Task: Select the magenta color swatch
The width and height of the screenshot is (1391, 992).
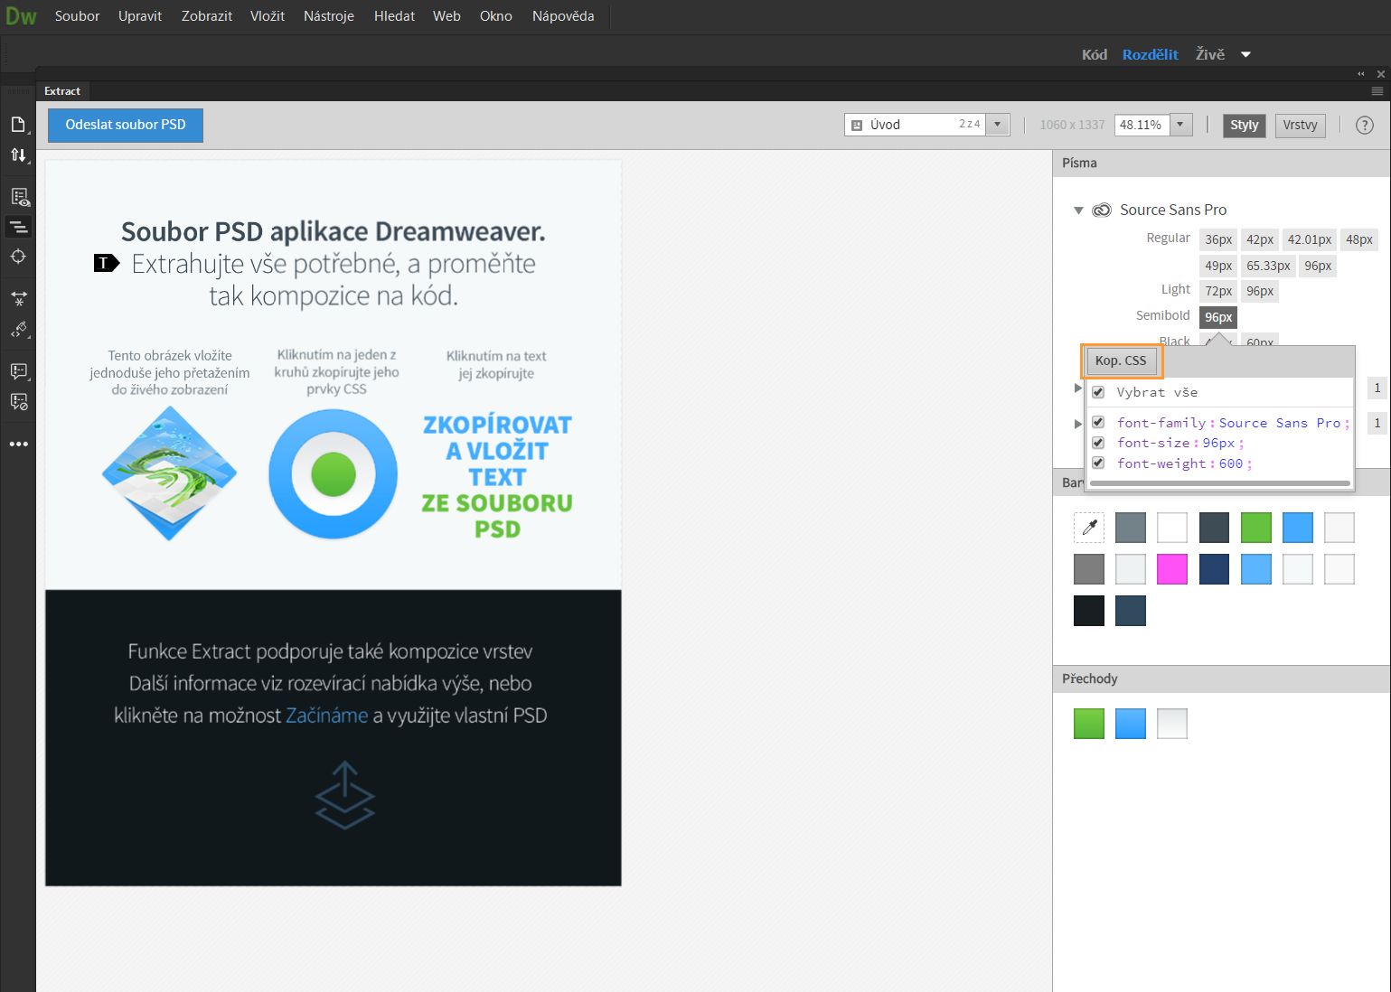Action: (1172, 569)
